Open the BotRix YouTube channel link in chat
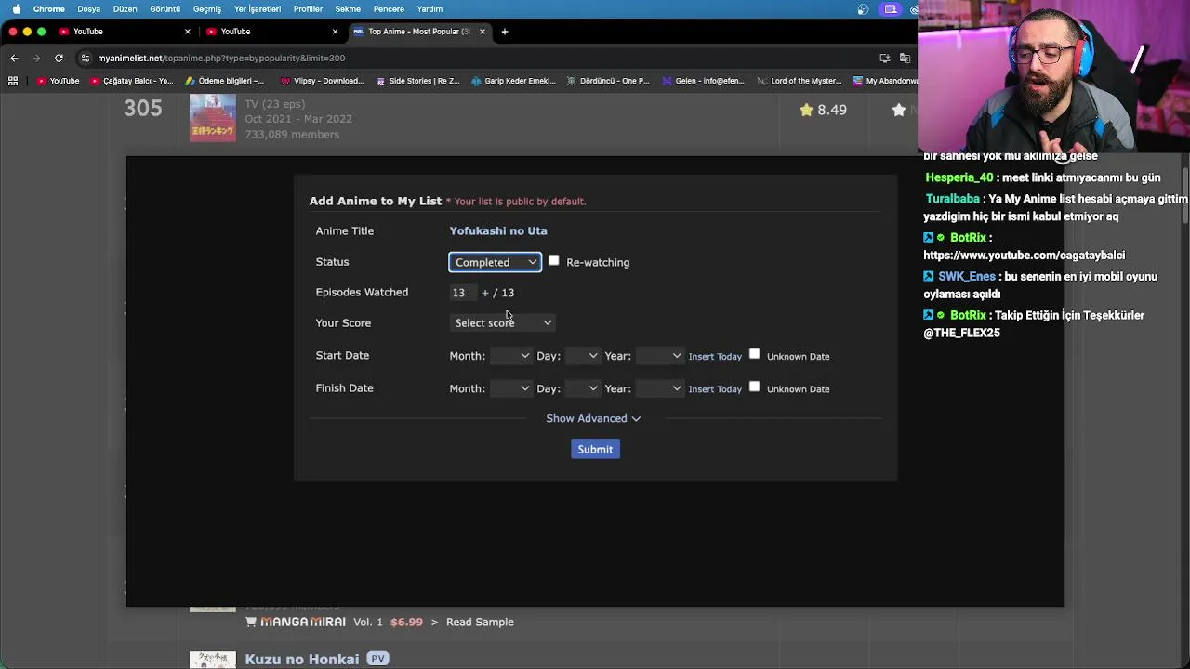This screenshot has height=669, width=1190. coord(1025,255)
